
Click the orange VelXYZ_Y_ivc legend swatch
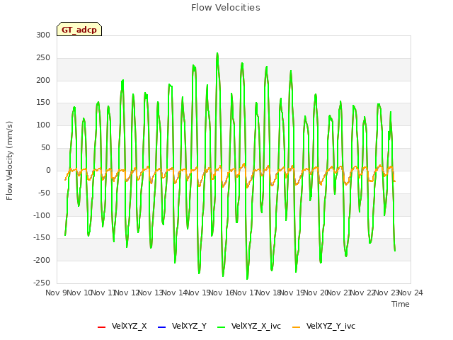point(296,327)
